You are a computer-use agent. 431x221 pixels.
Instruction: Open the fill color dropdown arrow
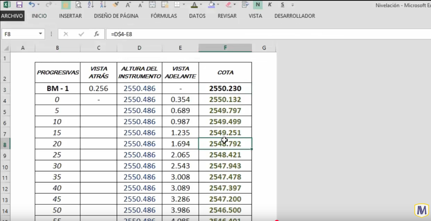(218, 5)
